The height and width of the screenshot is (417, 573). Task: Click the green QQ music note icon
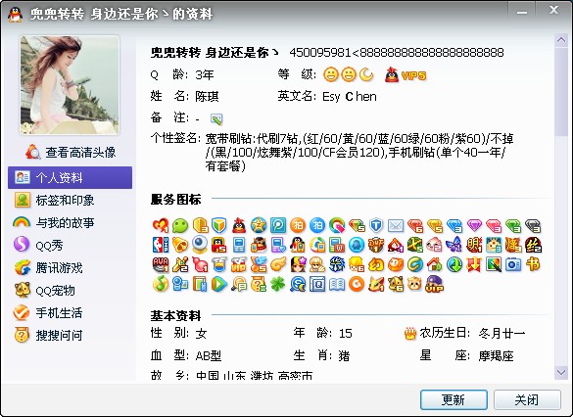coord(160,284)
